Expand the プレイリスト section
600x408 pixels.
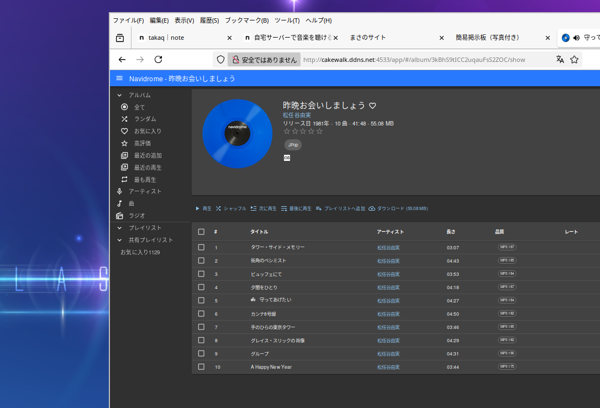[119, 228]
